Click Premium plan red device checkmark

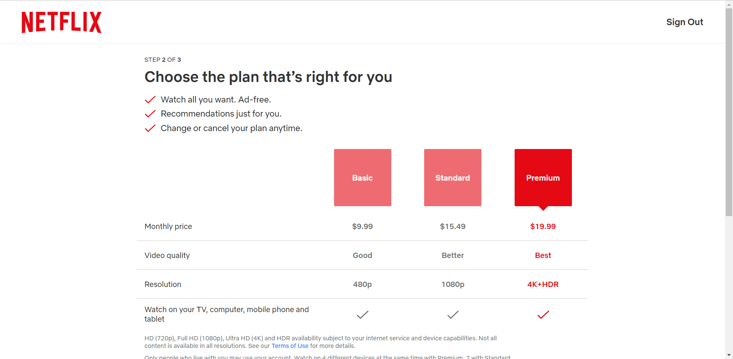[543, 315]
